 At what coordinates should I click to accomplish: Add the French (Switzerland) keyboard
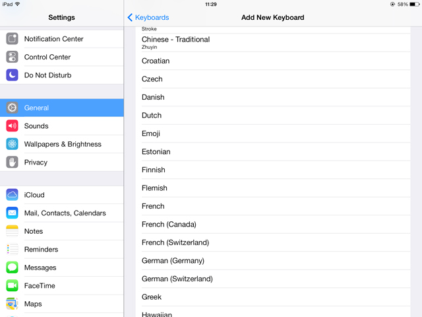273,242
